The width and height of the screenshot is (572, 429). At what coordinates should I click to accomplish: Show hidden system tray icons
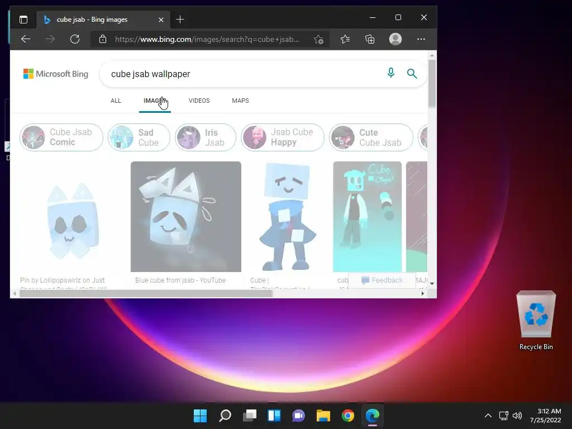[x=488, y=416]
